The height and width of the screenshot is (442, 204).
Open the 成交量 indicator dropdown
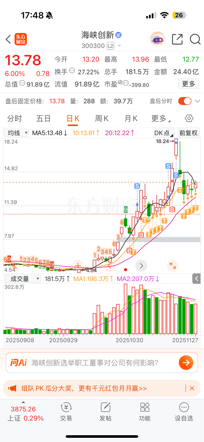[x=22, y=279]
